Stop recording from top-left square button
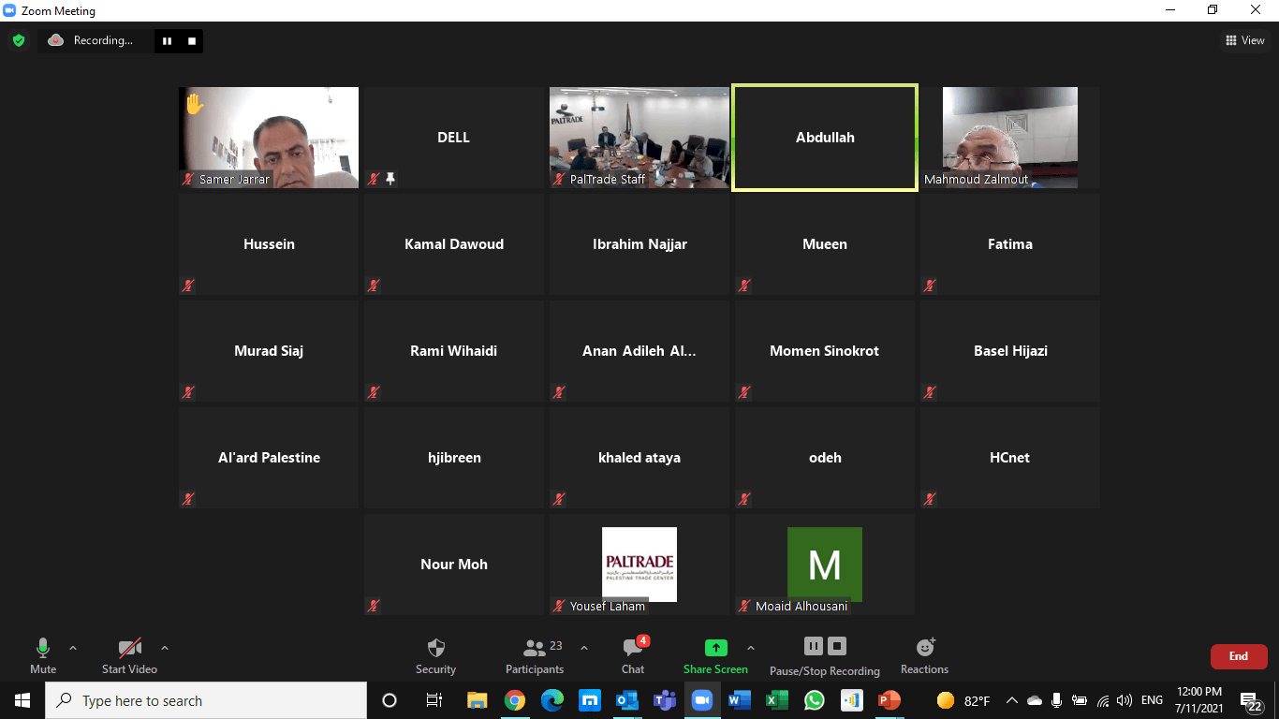The height and width of the screenshot is (719, 1279). (x=192, y=40)
